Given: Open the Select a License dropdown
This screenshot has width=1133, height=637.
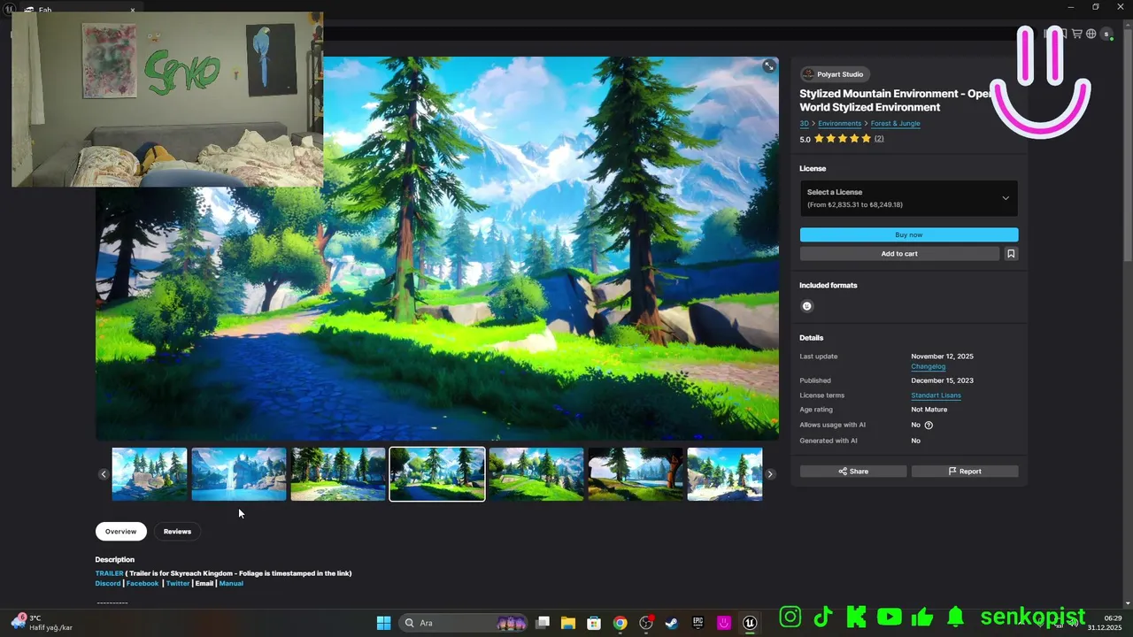Looking at the screenshot, I should tap(908, 198).
